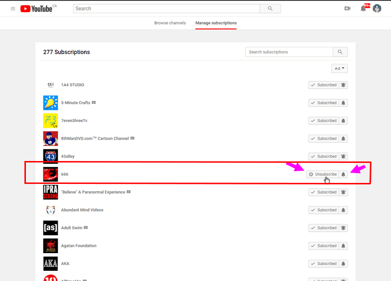The image size is (391, 281).
Task: Open the A-Z sort dropdown
Action: [339, 68]
